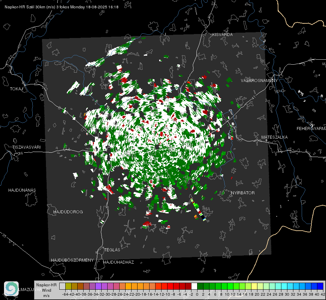Click the legend value '-64'

coord(65,295)
